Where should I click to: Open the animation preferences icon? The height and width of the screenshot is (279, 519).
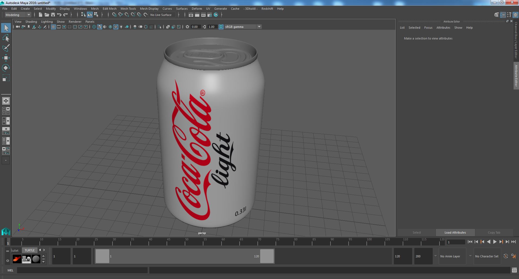[514, 256]
